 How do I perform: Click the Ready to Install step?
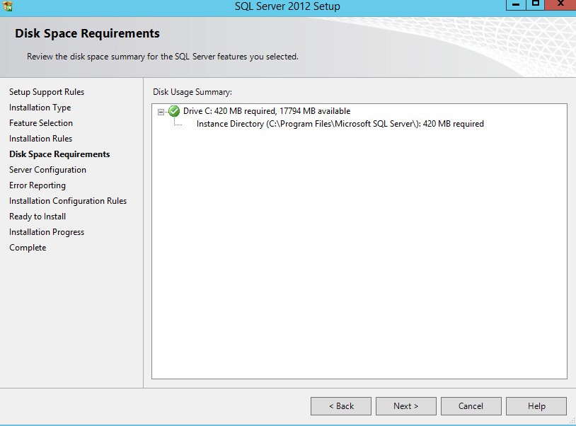click(38, 217)
